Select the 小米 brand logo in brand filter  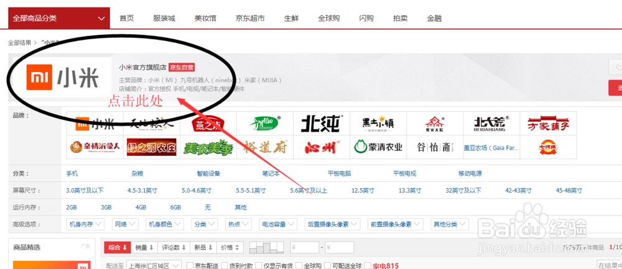tap(95, 124)
